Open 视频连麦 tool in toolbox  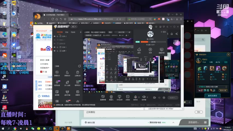[x=57, y=83]
